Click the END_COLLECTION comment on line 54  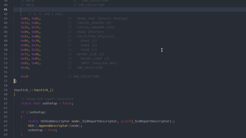(90, 67)
